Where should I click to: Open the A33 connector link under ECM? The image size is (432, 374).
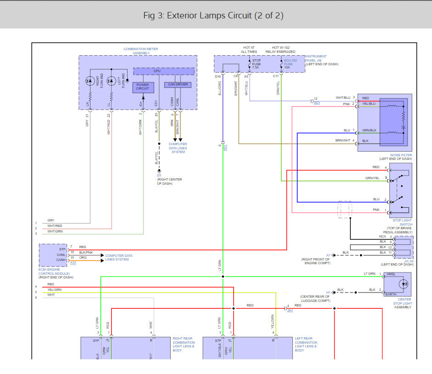(73, 263)
